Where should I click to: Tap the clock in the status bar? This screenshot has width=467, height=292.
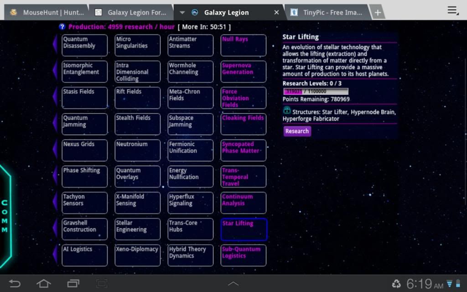click(419, 284)
